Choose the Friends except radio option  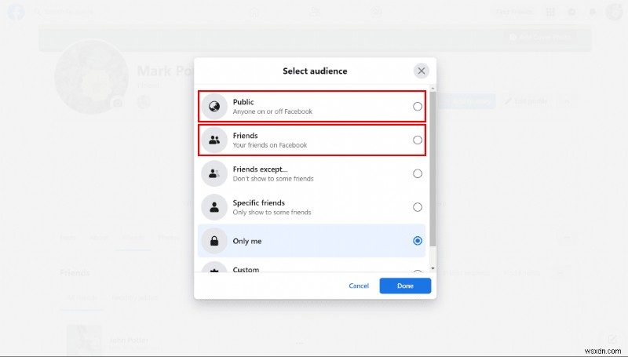418,173
